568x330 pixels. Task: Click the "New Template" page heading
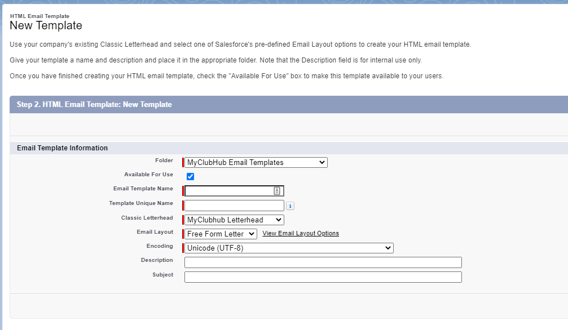click(x=45, y=25)
